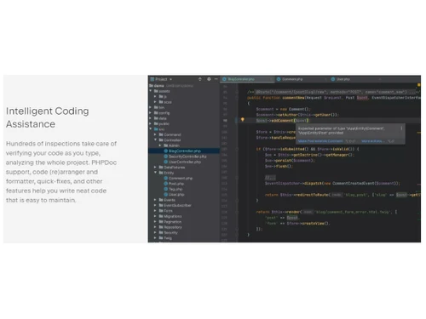The image size is (426, 319).
Task: Expand the config folder
Action: [151, 113]
